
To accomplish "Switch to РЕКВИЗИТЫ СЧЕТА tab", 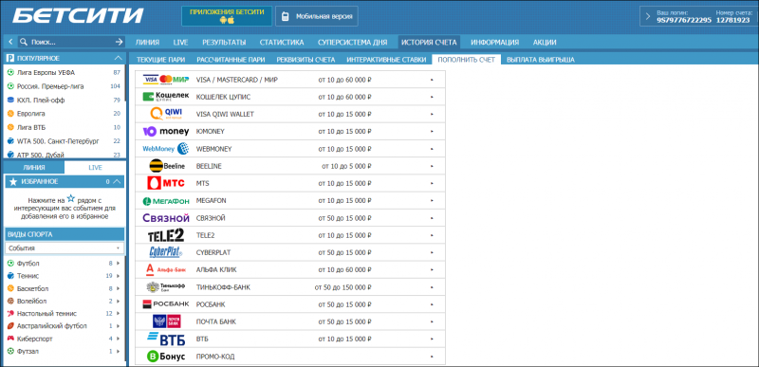I will (305, 60).
